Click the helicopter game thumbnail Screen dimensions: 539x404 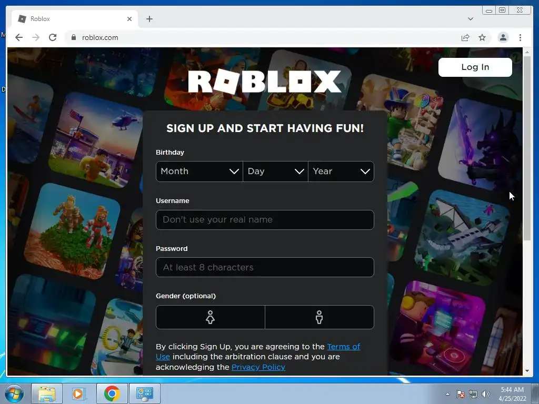(96, 141)
